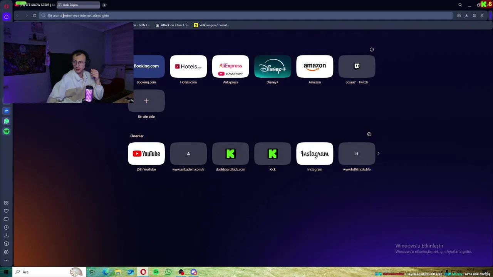Open Task View in the taskbar
This screenshot has height=277, width=493.
[x=92, y=272]
